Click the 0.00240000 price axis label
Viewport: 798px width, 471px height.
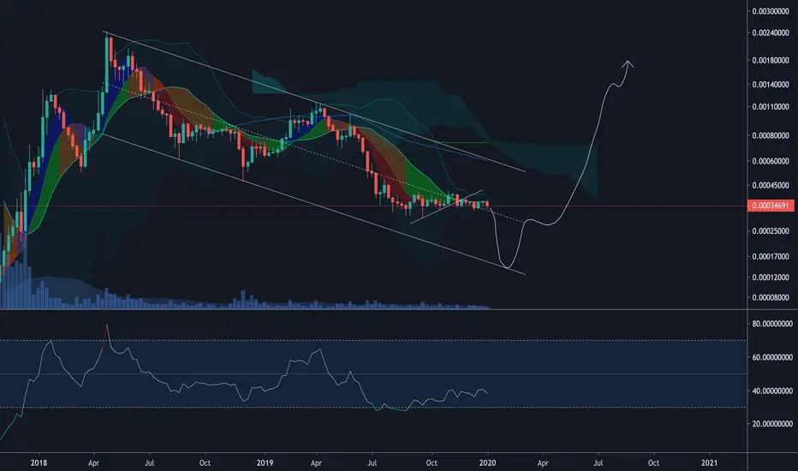[x=771, y=33]
